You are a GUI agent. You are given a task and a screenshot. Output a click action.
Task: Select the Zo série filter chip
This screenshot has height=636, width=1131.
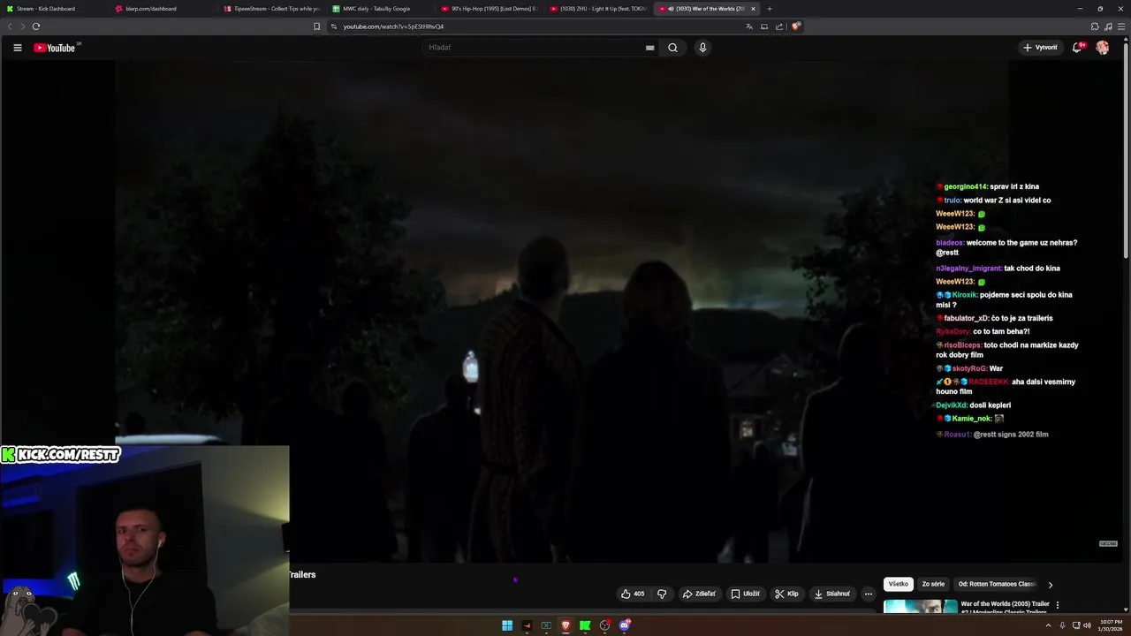933,584
